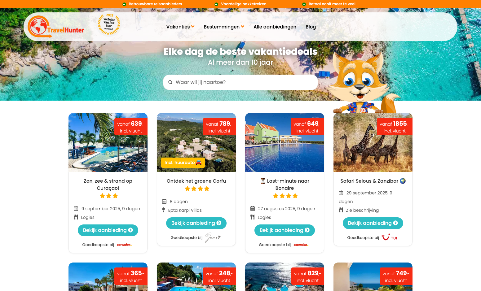Open the Bonaire pool resort photo
The height and width of the screenshot is (291, 481).
285,142
